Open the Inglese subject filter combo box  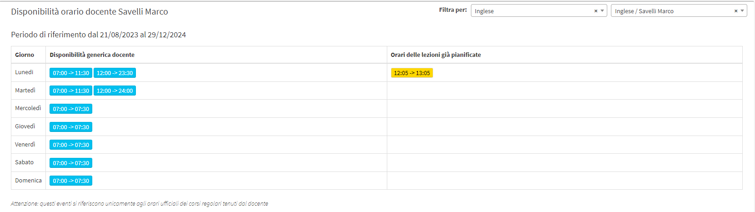(x=539, y=11)
